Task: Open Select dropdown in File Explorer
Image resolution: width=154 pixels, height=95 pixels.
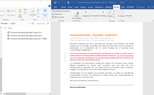Action: coord(45,13)
